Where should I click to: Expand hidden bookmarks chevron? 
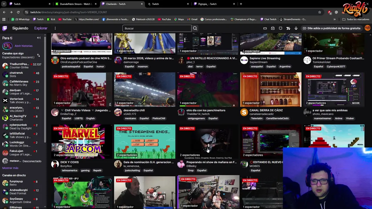335,19
